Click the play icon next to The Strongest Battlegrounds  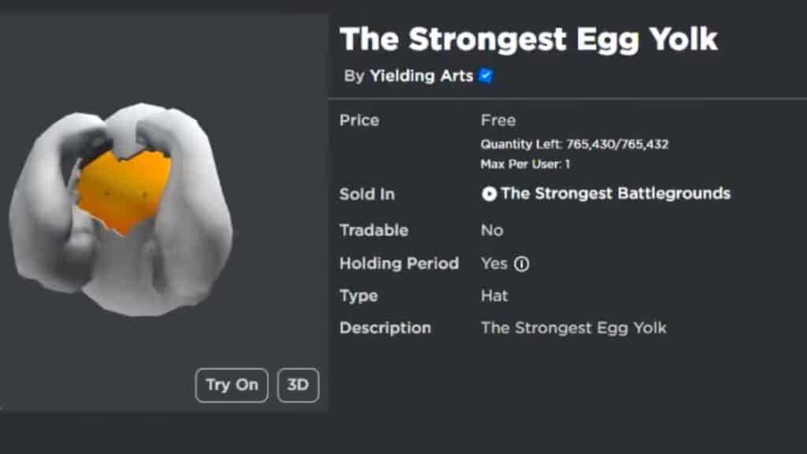(492, 193)
